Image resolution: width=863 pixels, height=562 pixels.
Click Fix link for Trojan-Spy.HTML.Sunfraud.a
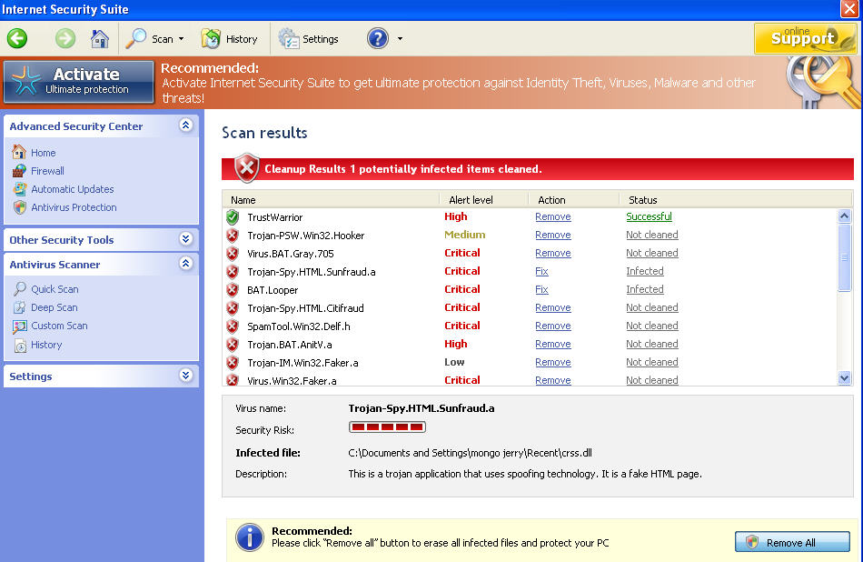pos(541,271)
